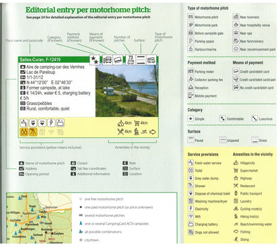Select the Near hospitality venue icon
The width and height of the screenshot is (280, 247).
tap(236, 25)
